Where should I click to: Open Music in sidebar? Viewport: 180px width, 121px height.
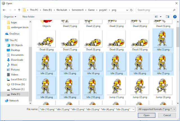[12, 65]
